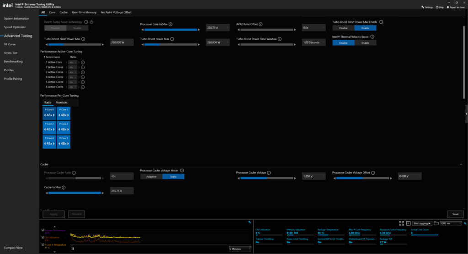Viewport: 468px width, 254px height.
Task: Disable Turbo Boost Short Power Max
Action: tap(343, 28)
